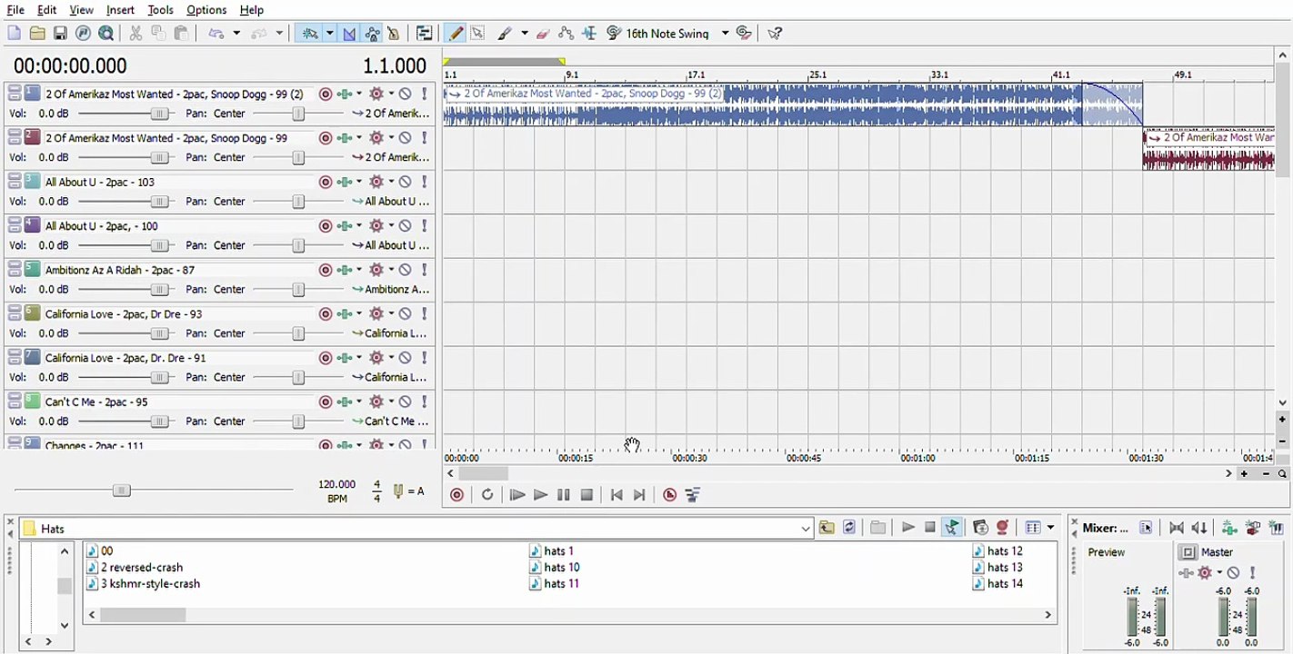Stop playback with the Stop button

pyautogui.click(x=586, y=495)
